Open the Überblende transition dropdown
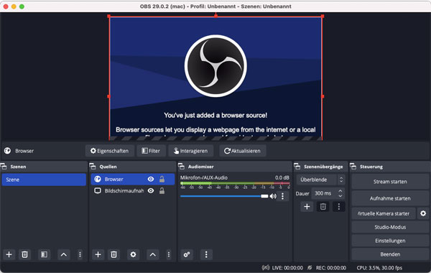431x273 pixels. [320, 180]
